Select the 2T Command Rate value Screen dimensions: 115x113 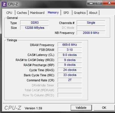pos(70,80)
